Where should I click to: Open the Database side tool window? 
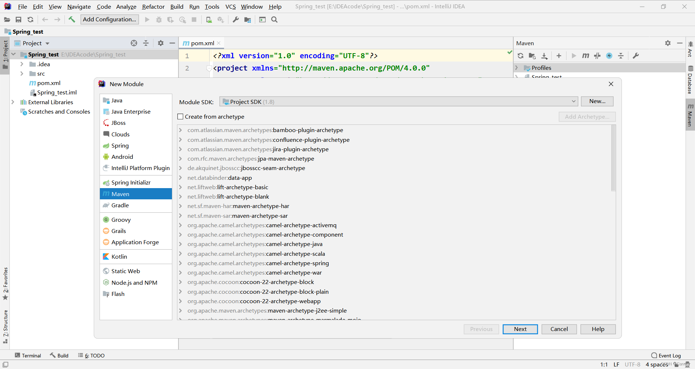coord(690,80)
